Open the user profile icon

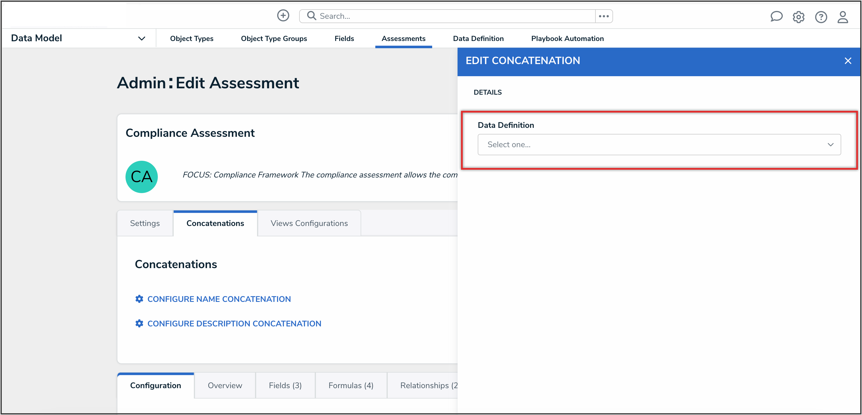click(x=843, y=17)
